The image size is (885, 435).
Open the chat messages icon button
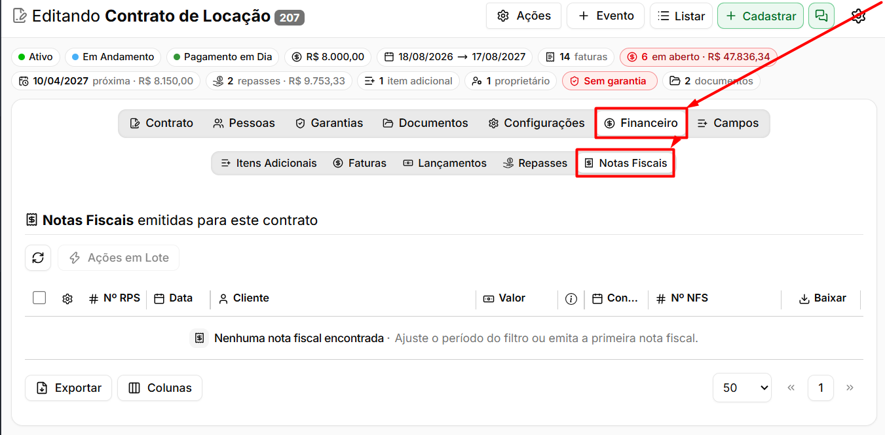coord(821,16)
